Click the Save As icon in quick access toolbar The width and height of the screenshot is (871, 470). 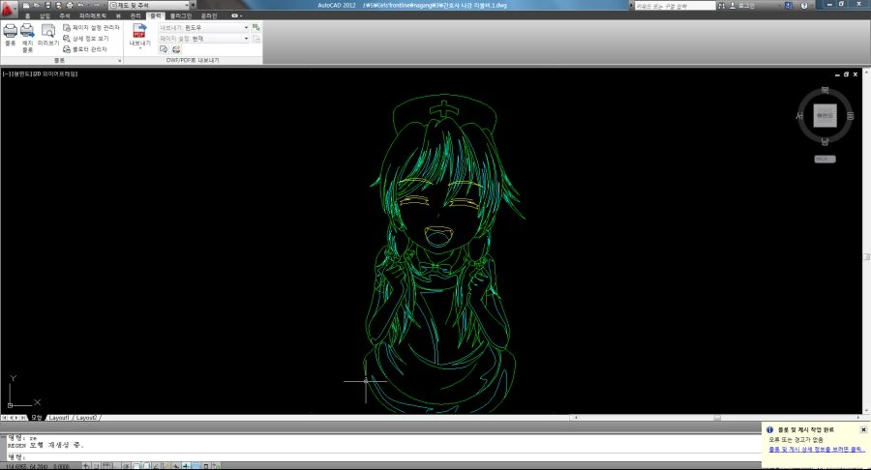click(58, 5)
